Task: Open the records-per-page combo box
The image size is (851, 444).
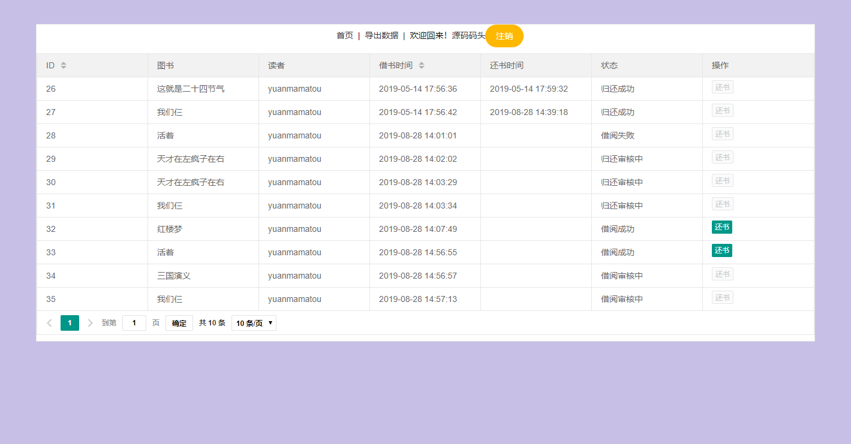Action: (x=253, y=322)
